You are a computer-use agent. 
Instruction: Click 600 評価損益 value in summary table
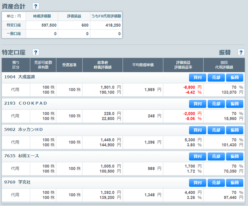coord(85,25)
